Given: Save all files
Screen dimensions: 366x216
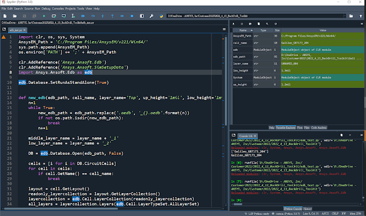Looking at the screenshot, I should [34, 16].
